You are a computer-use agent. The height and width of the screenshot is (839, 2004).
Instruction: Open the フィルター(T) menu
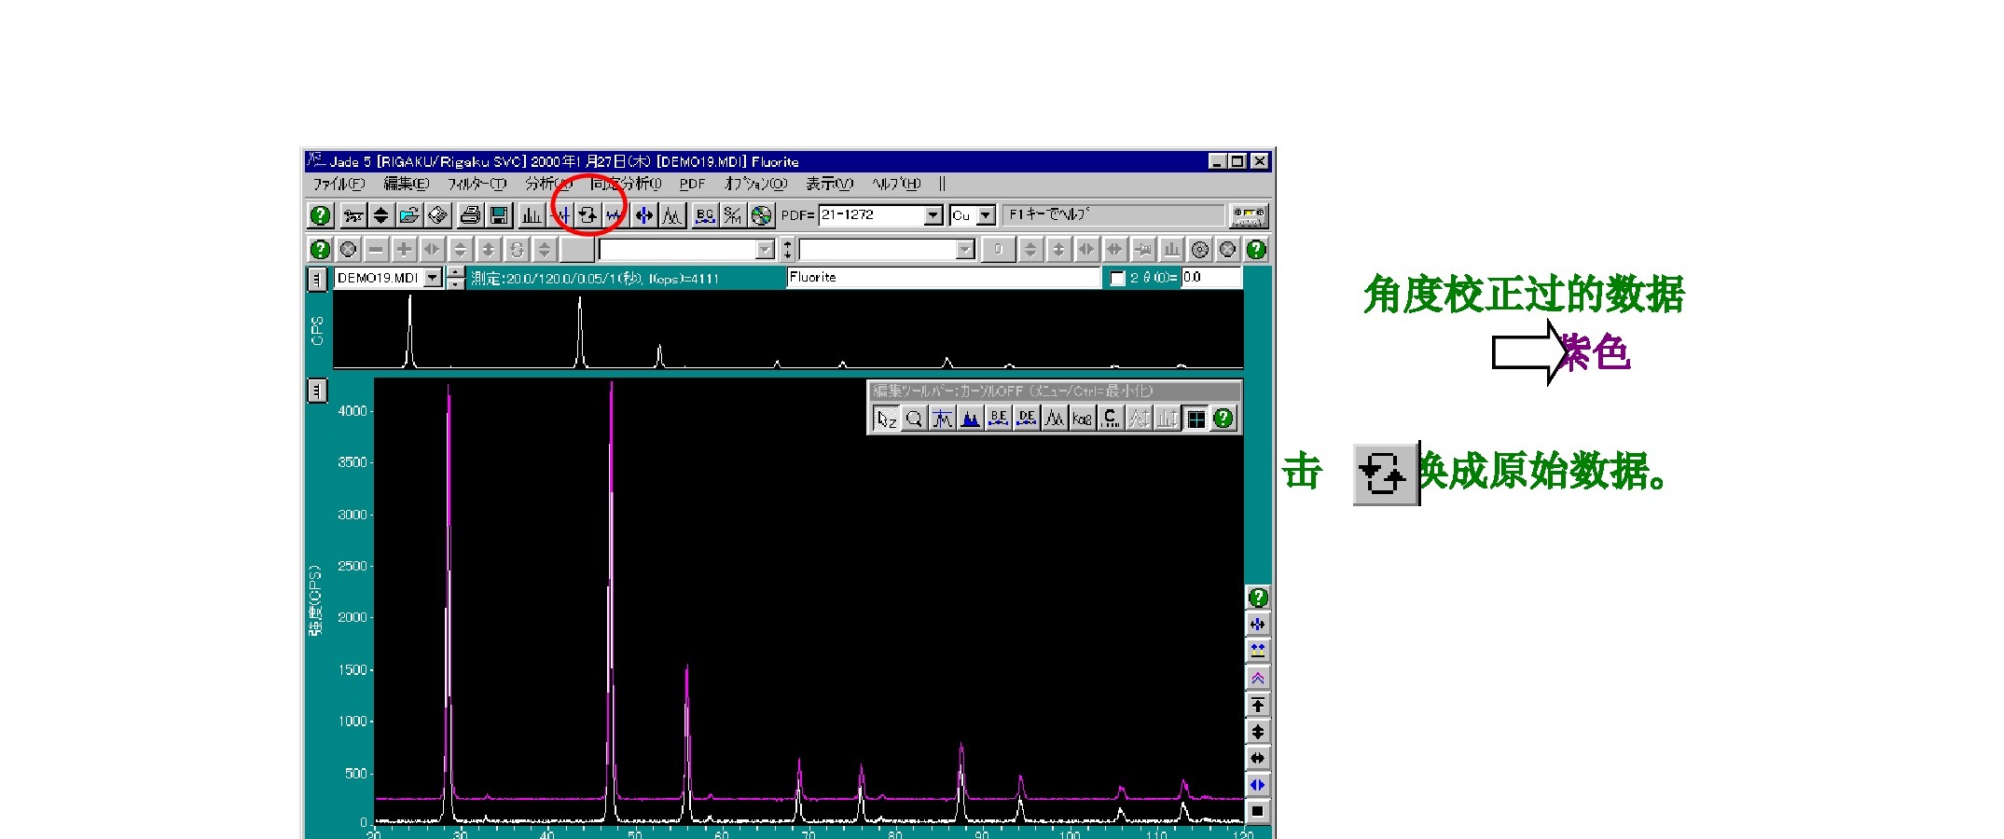click(x=477, y=184)
